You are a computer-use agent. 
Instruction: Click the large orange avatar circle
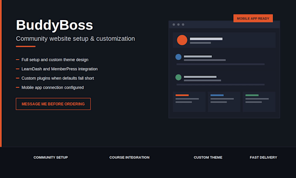click(182, 40)
